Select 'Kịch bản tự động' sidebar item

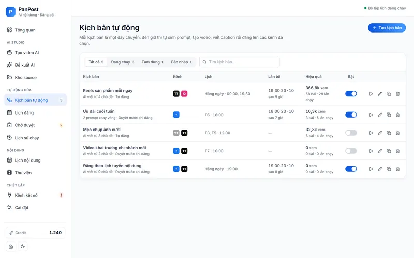35,100
